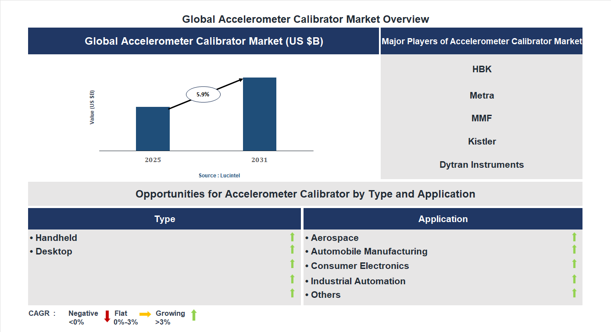This screenshot has width=611, height=332.
Task: Click the Kistler player entry
Action: pos(482,141)
